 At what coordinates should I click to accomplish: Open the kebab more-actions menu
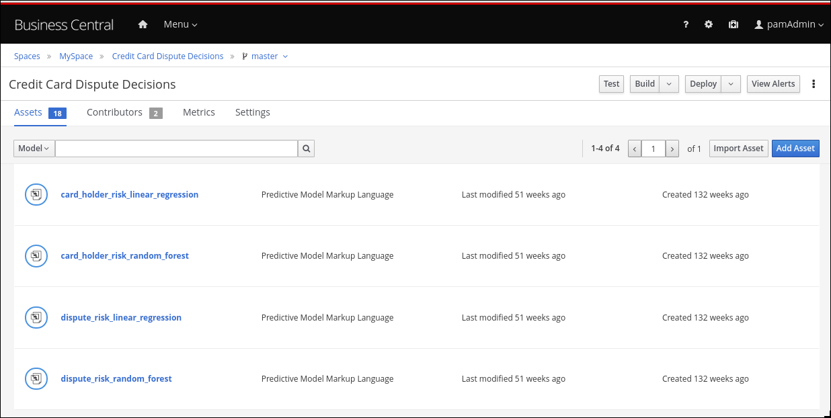814,84
